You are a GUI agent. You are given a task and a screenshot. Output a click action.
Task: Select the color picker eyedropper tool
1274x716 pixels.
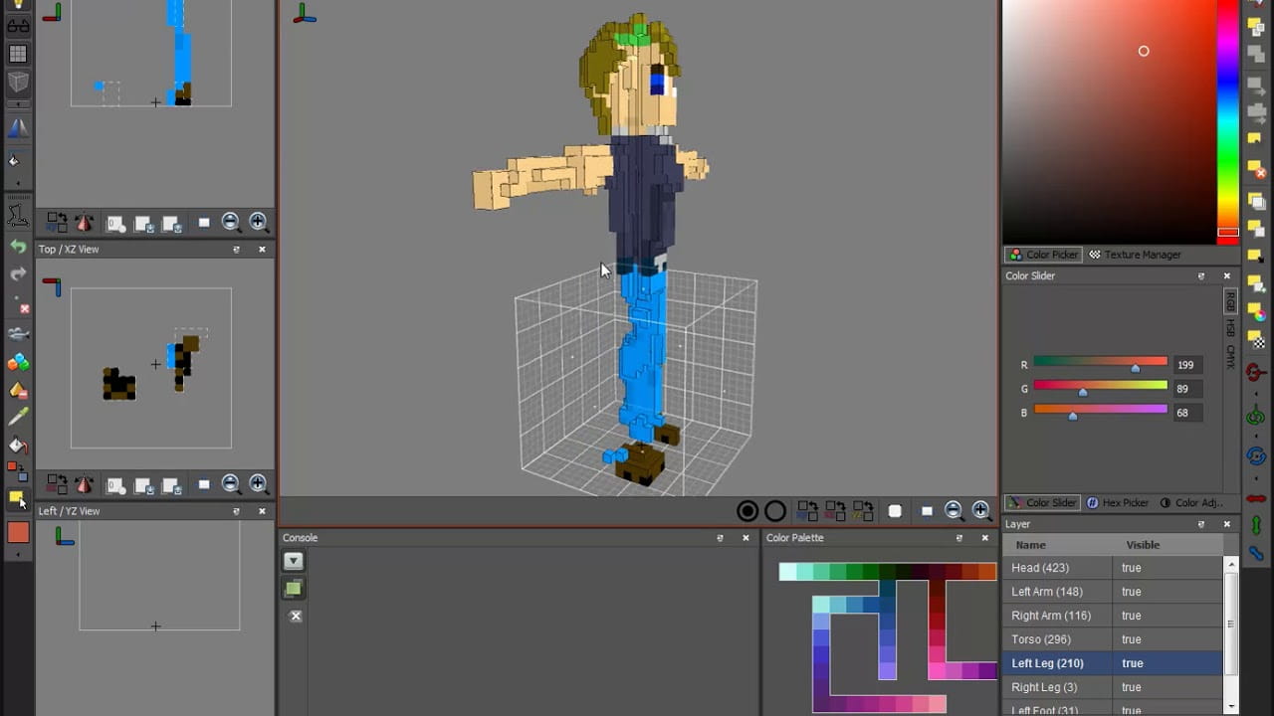pyautogui.click(x=18, y=418)
